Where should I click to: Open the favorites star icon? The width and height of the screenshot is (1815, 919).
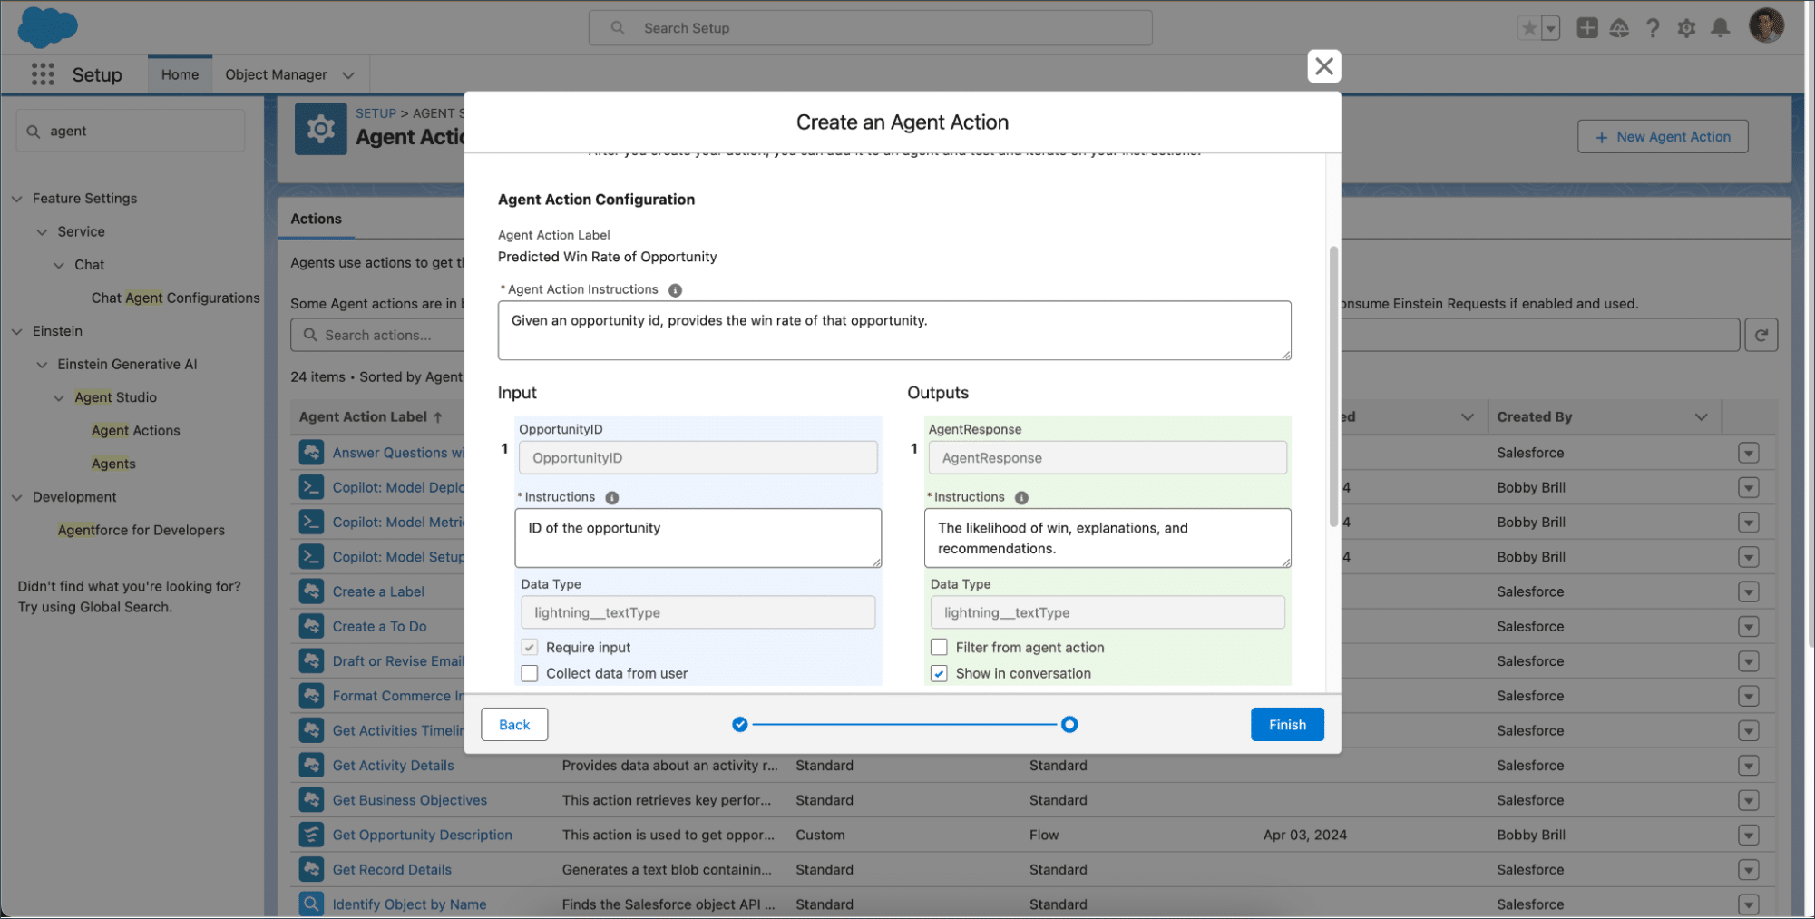coord(1529,28)
